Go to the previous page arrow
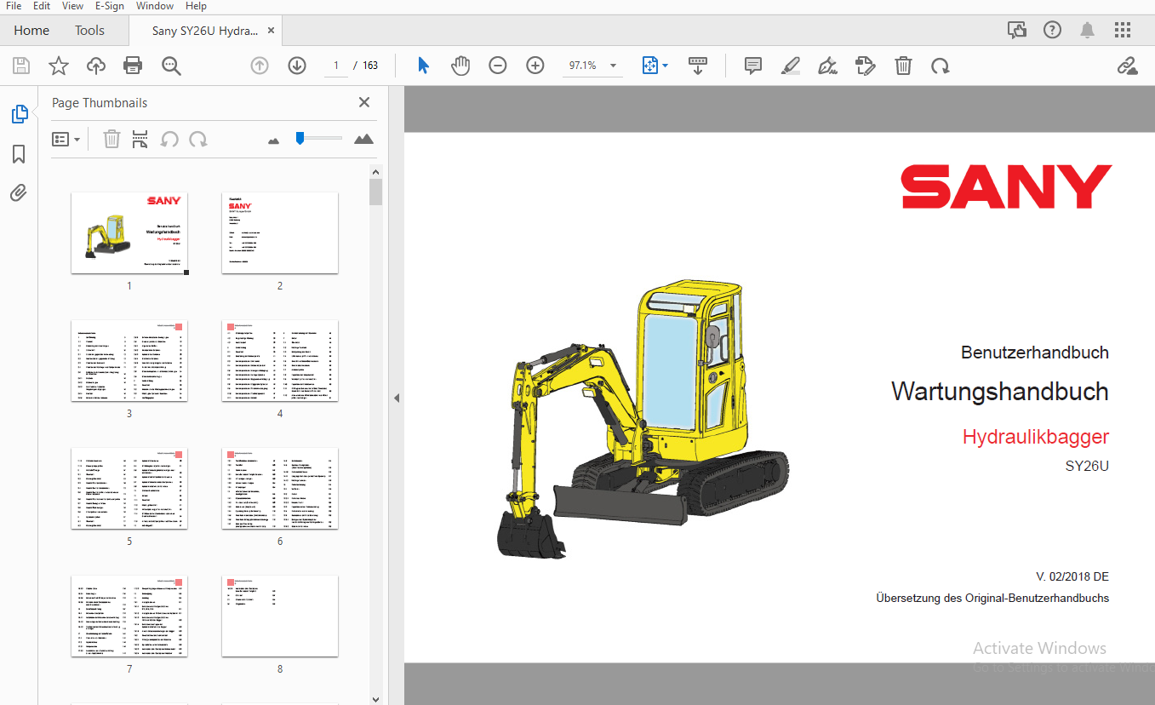Image resolution: width=1155 pixels, height=705 pixels. click(x=260, y=66)
